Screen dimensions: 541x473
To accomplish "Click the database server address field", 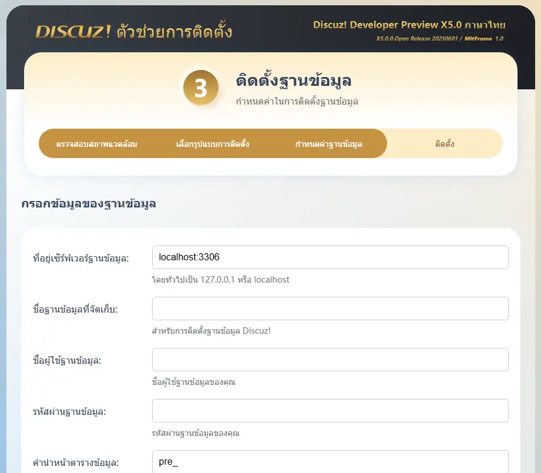I will click(x=330, y=257).
